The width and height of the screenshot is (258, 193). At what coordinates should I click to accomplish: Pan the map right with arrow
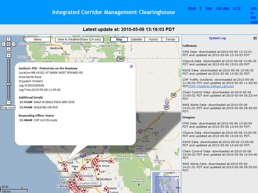pos(14,44)
